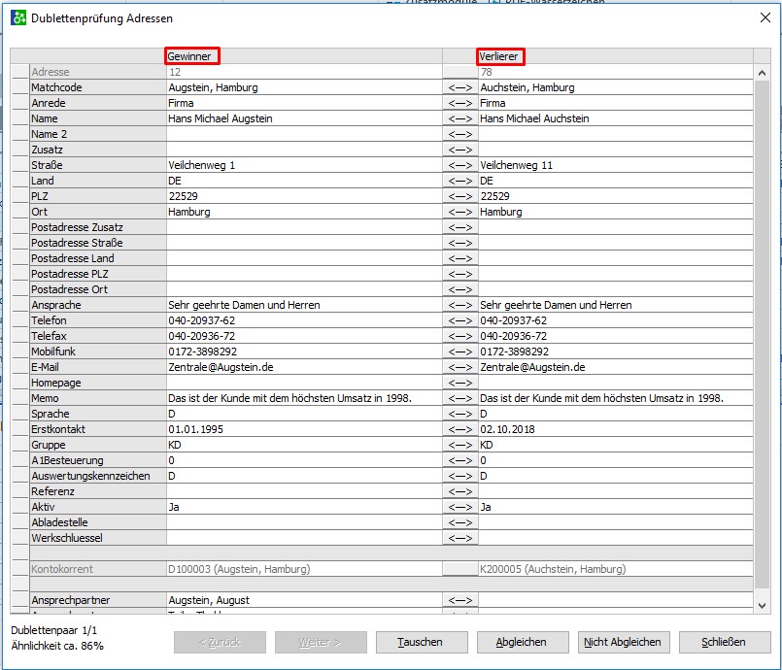The width and height of the screenshot is (782, 670).
Task: Click the Verlierer Mobilfunk value 0172-3898292
Action: 616,352
